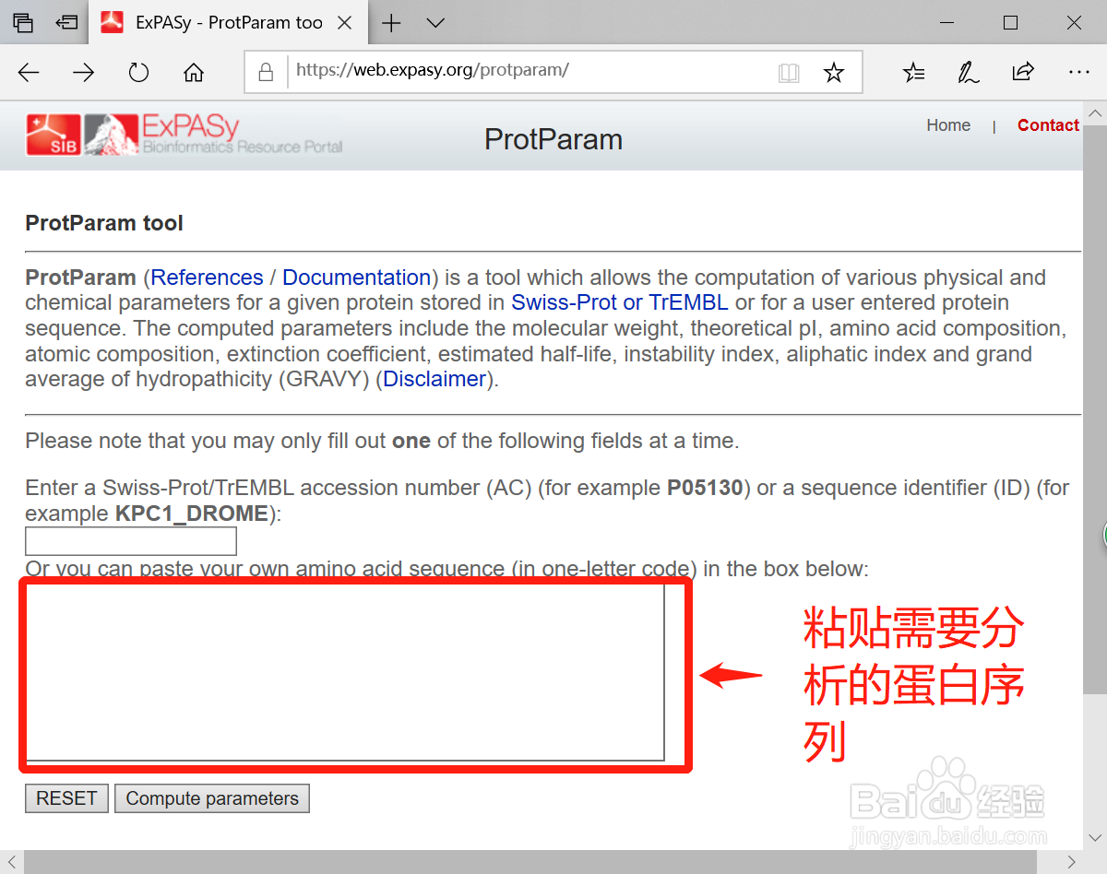Refresh the current page
The image size is (1107, 874).
coord(138,73)
